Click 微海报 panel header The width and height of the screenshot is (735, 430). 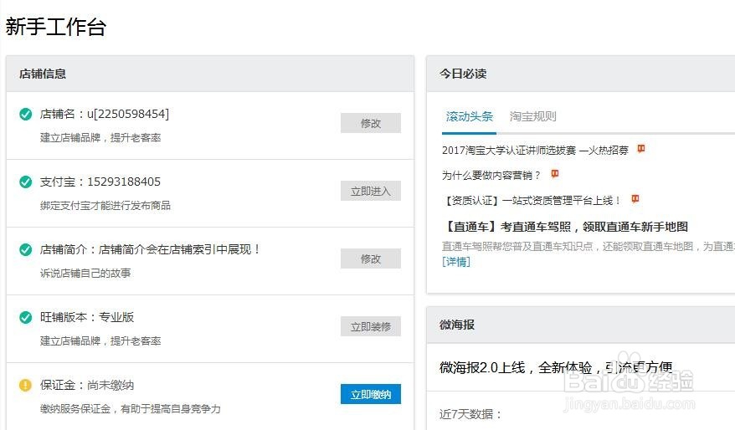(x=581, y=325)
